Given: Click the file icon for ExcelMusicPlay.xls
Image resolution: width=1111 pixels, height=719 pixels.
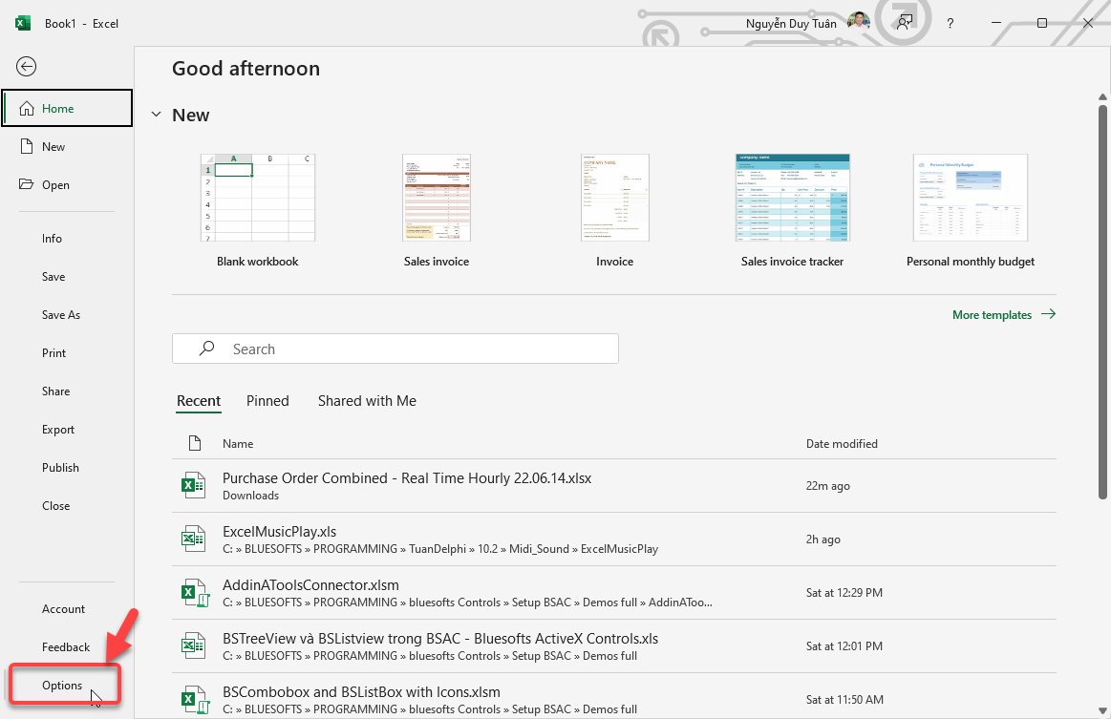Looking at the screenshot, I should coord(193,539).
